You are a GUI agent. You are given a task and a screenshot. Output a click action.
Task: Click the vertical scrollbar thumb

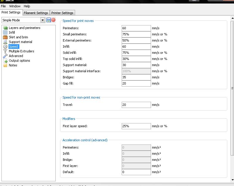232,88
